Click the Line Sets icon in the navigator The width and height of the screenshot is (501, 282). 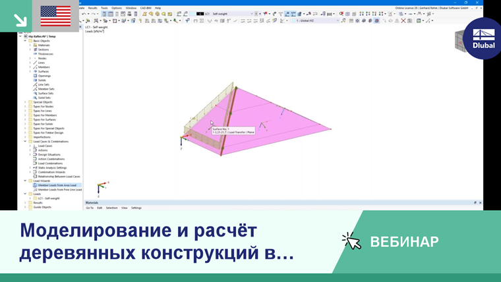(x=35, y=84)
